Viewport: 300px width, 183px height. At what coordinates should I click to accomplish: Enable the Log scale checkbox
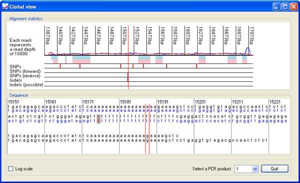click(10, 169)
